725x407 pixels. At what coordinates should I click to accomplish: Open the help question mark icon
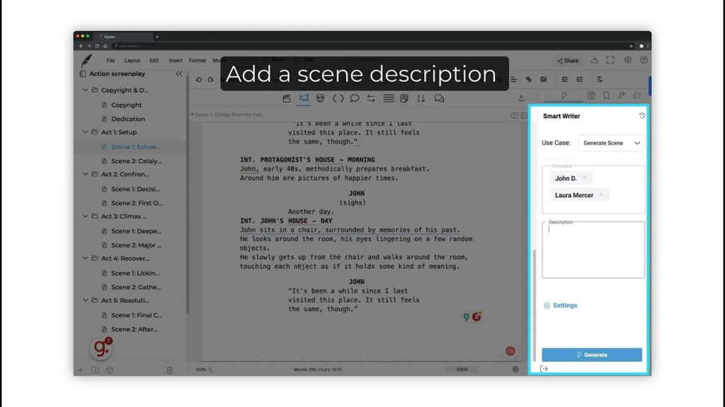[x=644, y=60]
